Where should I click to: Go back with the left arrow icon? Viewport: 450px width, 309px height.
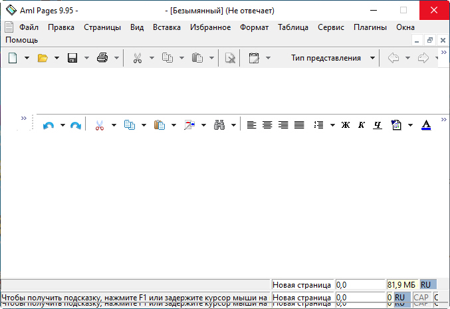pyautogui.click(x=394, y=58)
